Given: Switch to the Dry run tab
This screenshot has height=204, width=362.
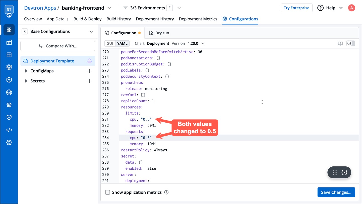Looking at the screenshot, I should click(x=159, y=33).
